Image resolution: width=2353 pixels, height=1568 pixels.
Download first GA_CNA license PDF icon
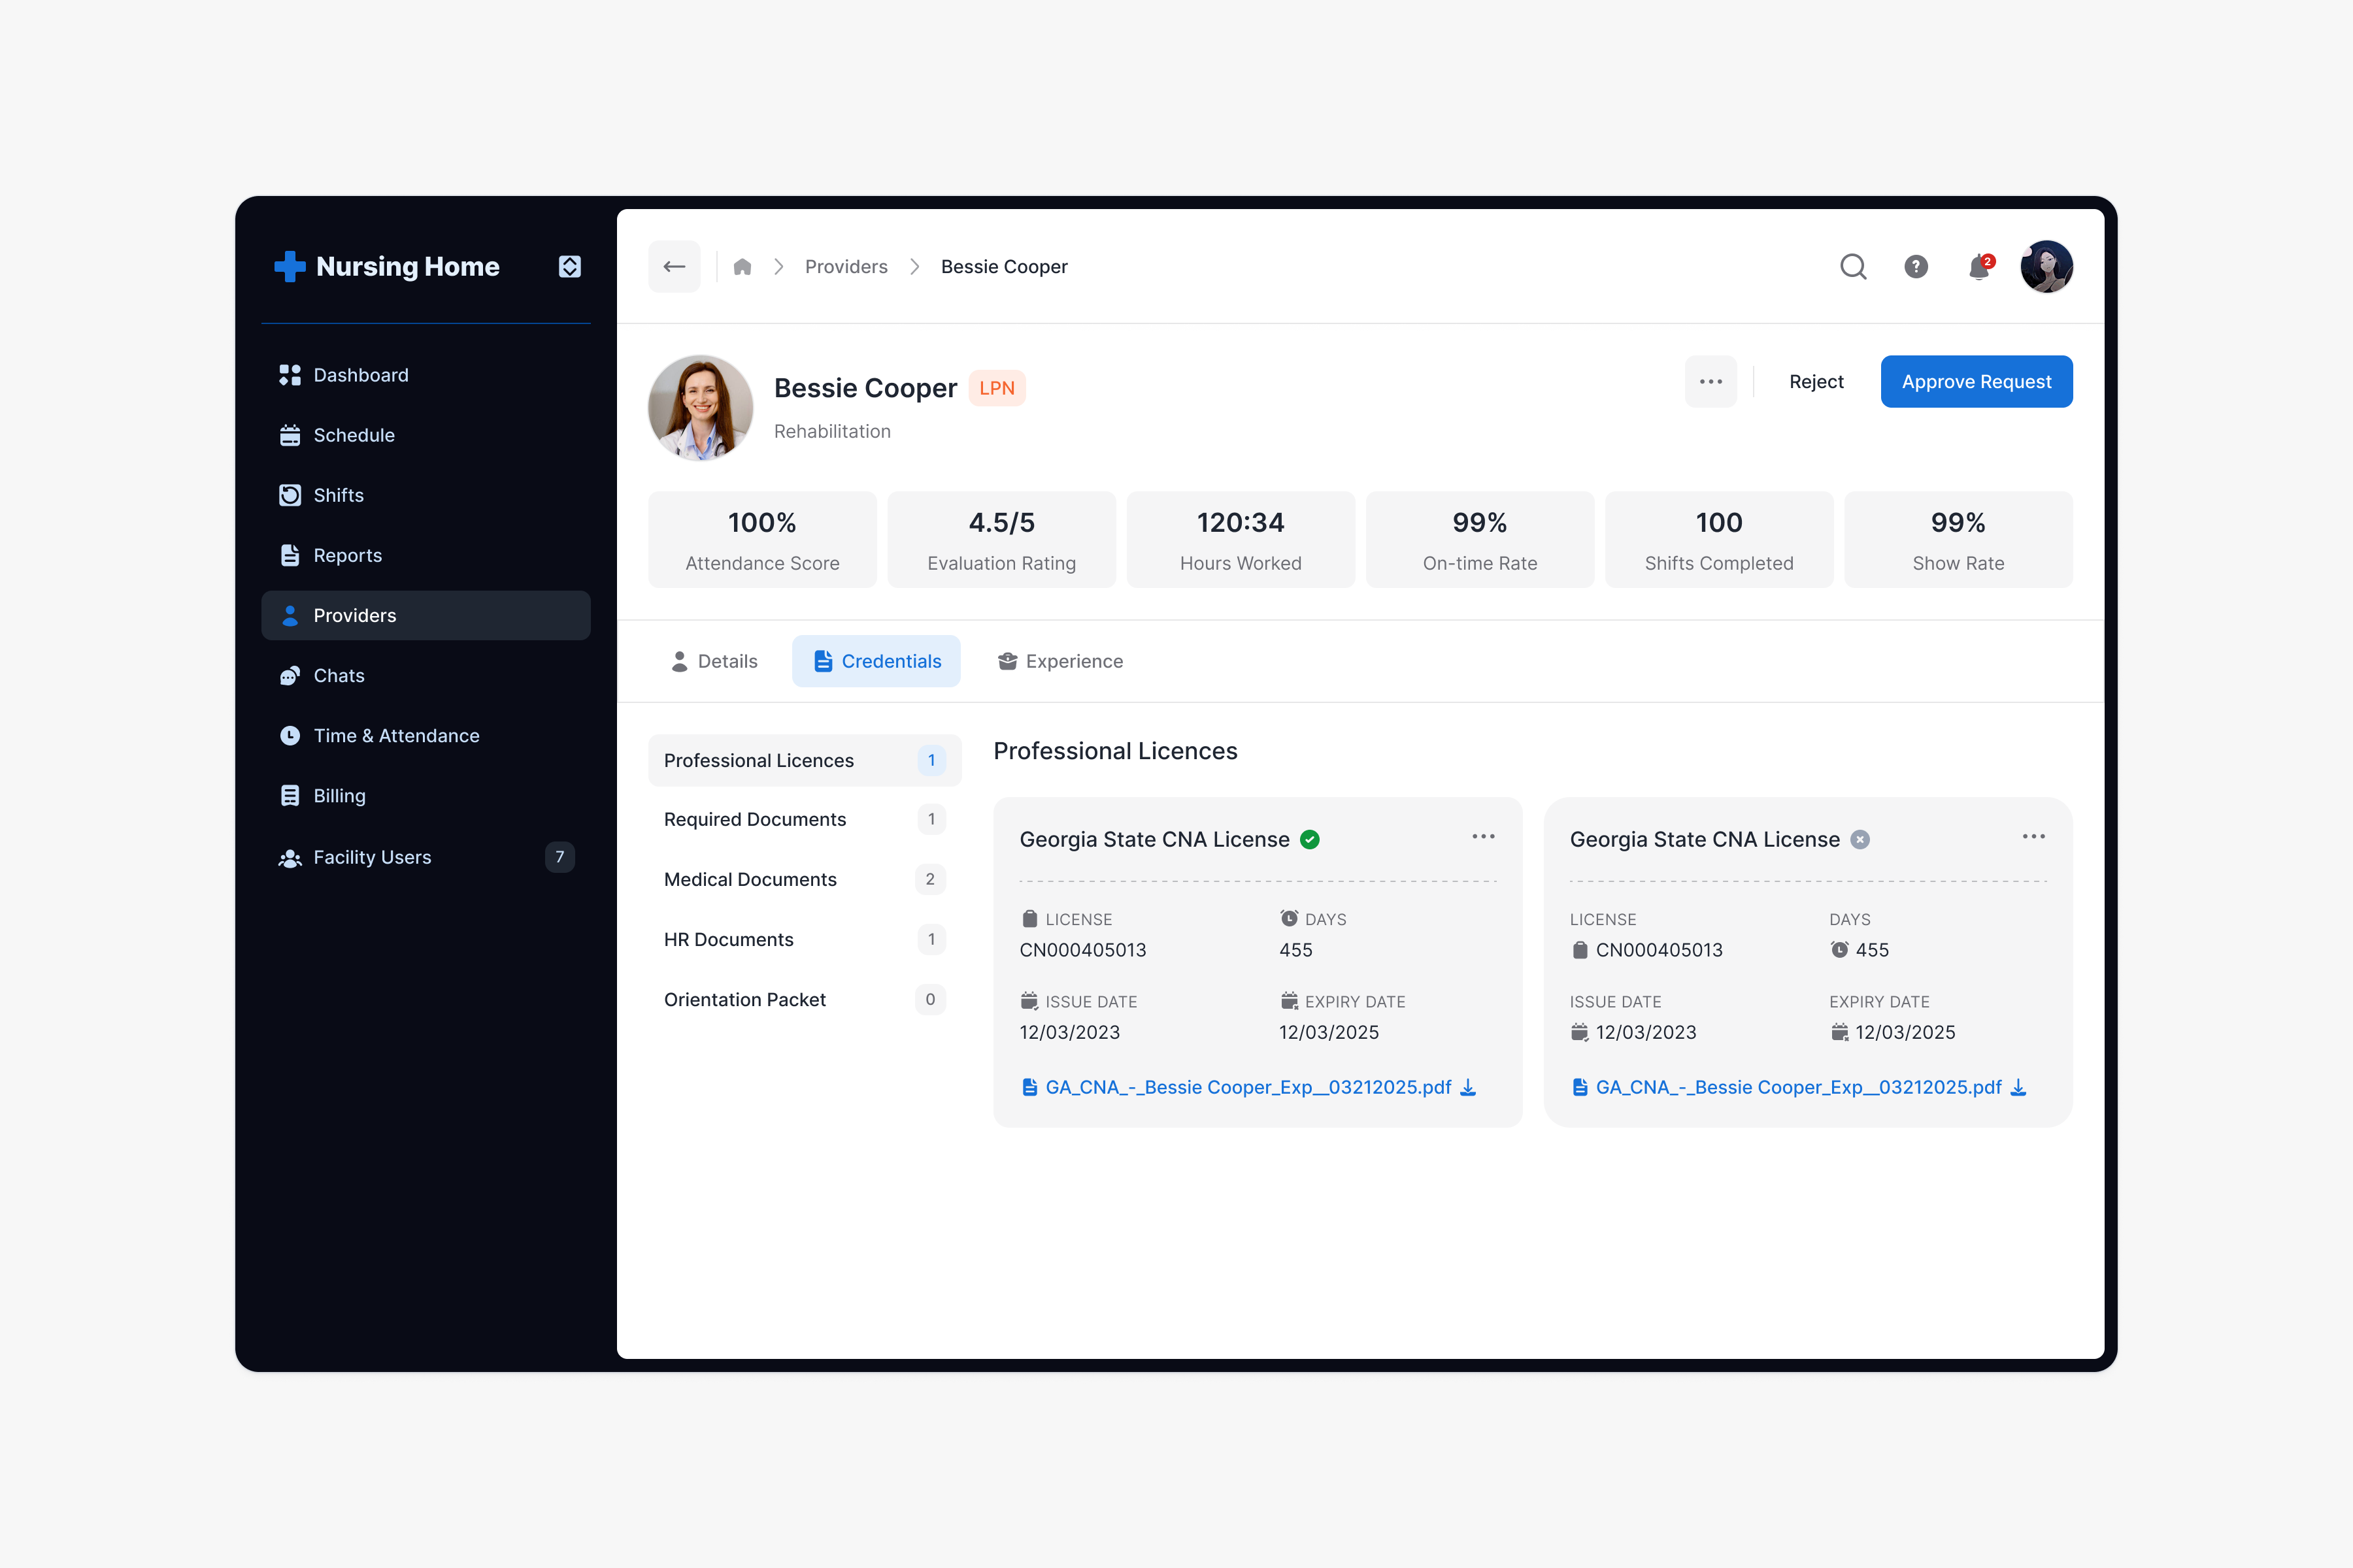[x=1467, y=1087]
